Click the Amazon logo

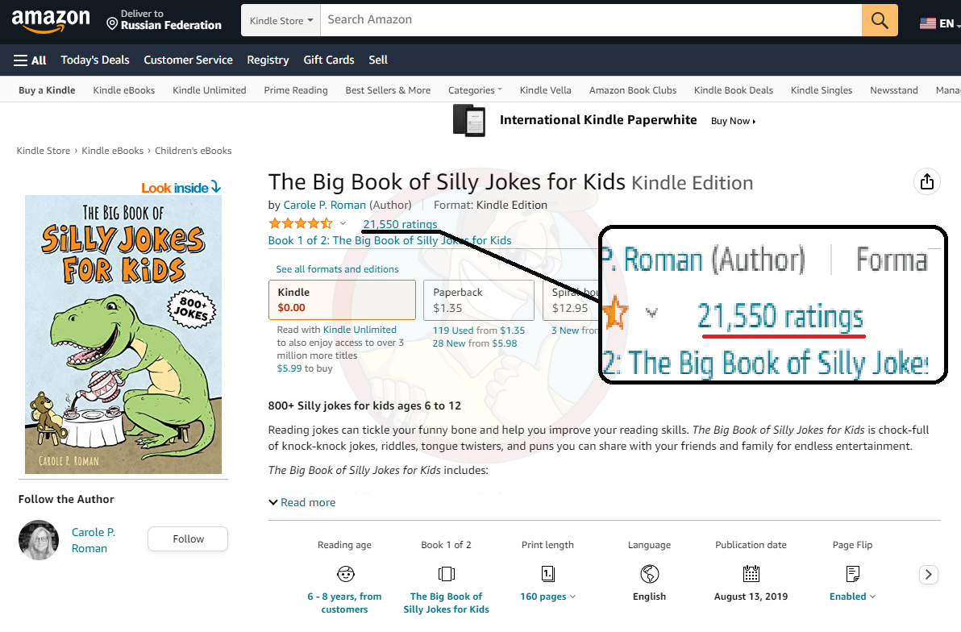tap(51, 21)
